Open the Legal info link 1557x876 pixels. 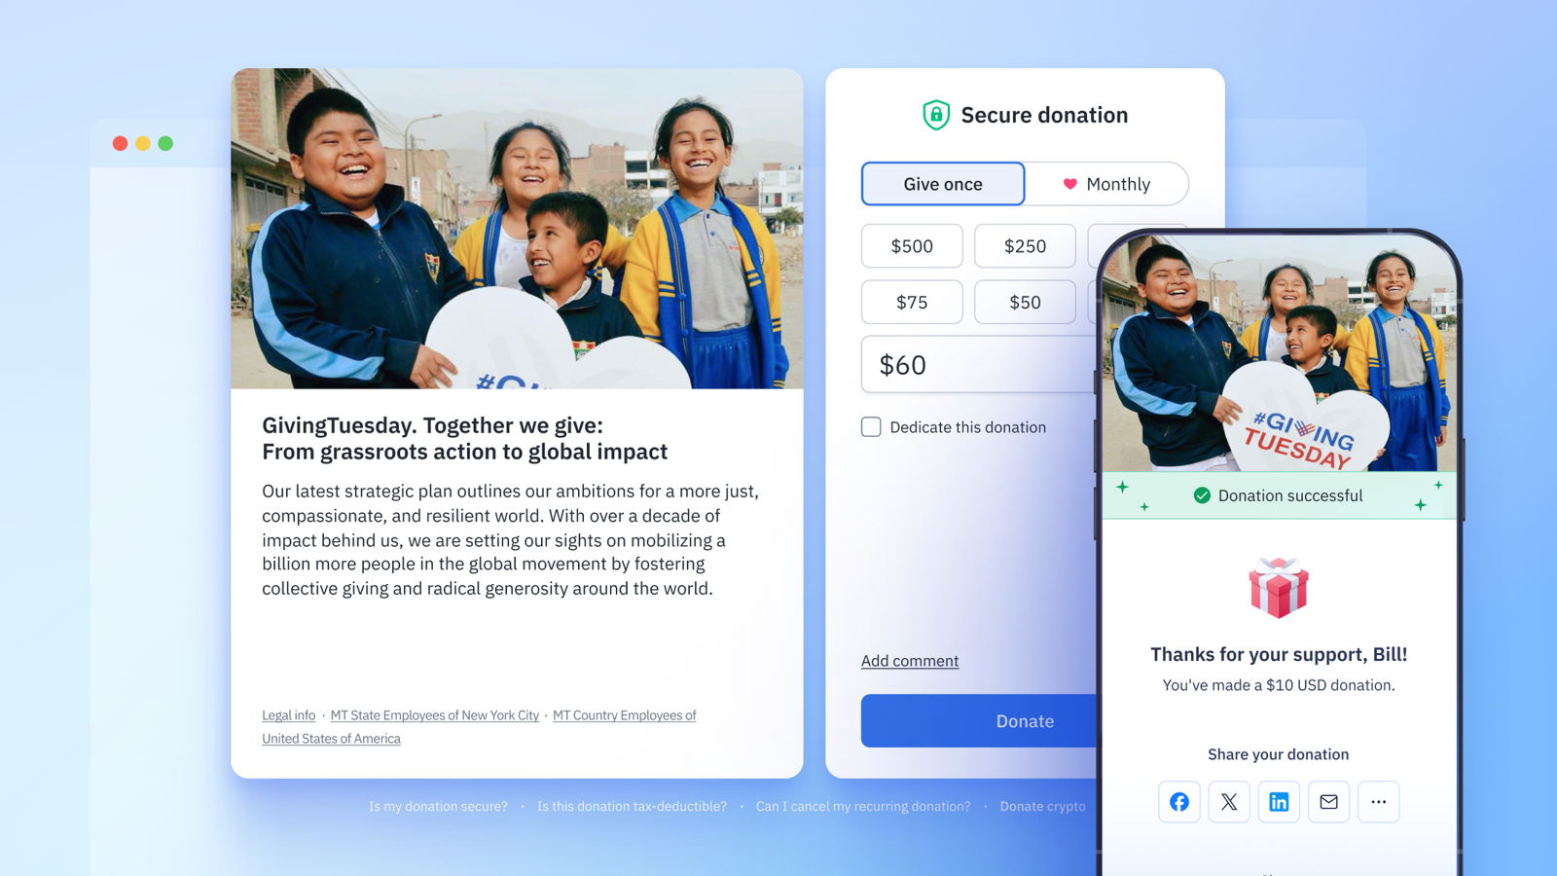pyautogui.click(x=289, y=715)
